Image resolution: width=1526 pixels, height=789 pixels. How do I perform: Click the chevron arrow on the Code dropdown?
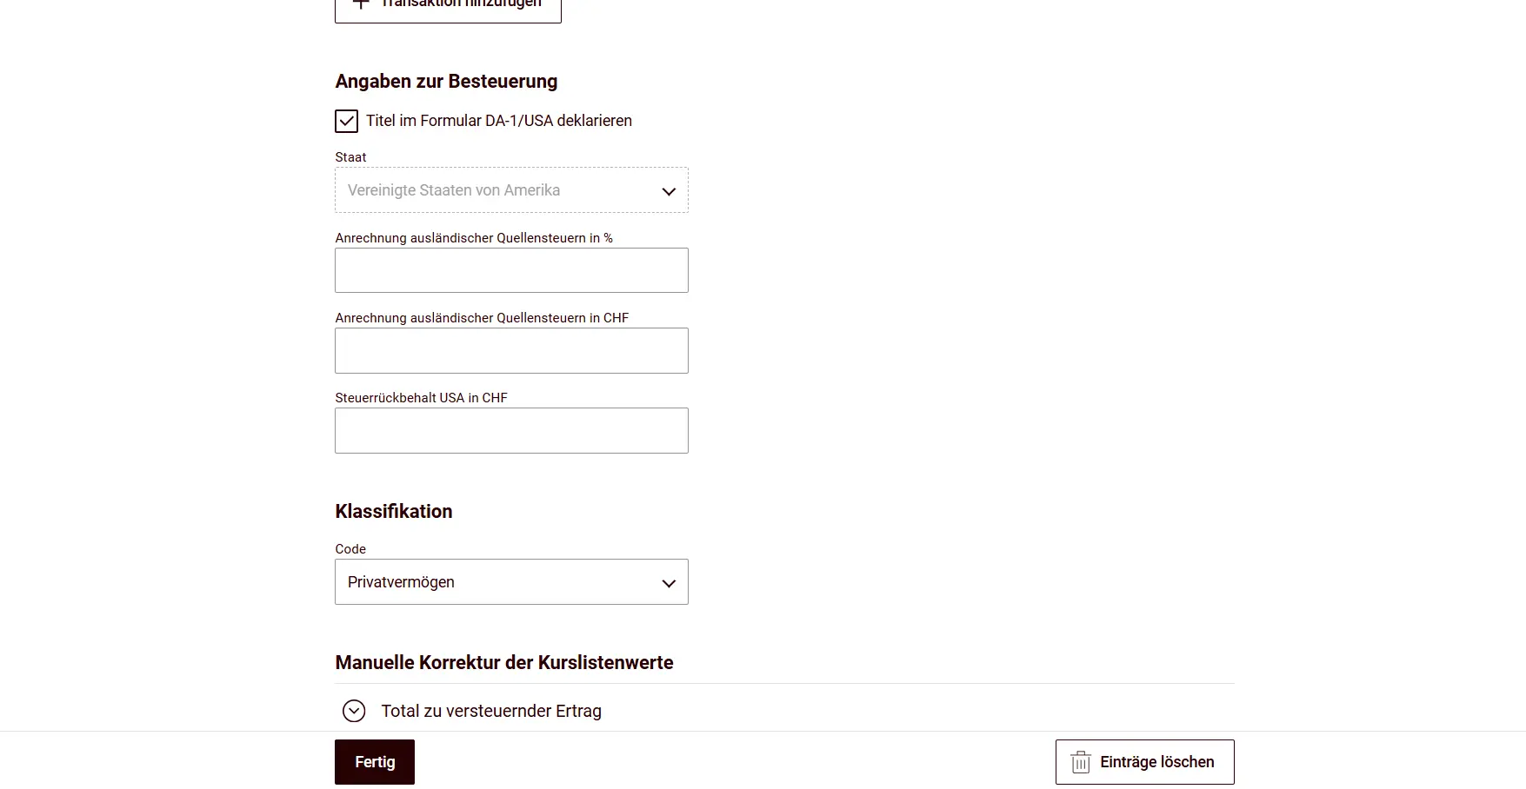668,582
